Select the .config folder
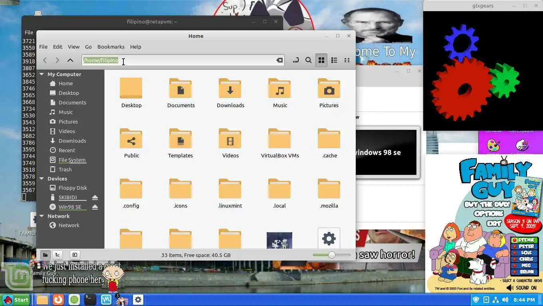The height and width of the screenshot is (306, 543). point(131,188)
